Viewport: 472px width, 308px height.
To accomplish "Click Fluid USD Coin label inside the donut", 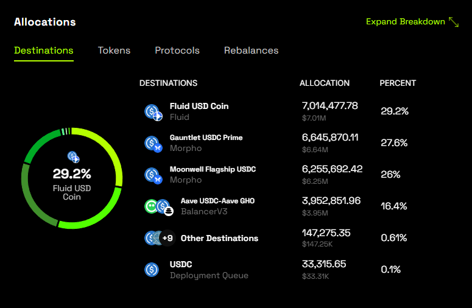I will (72, 192).
